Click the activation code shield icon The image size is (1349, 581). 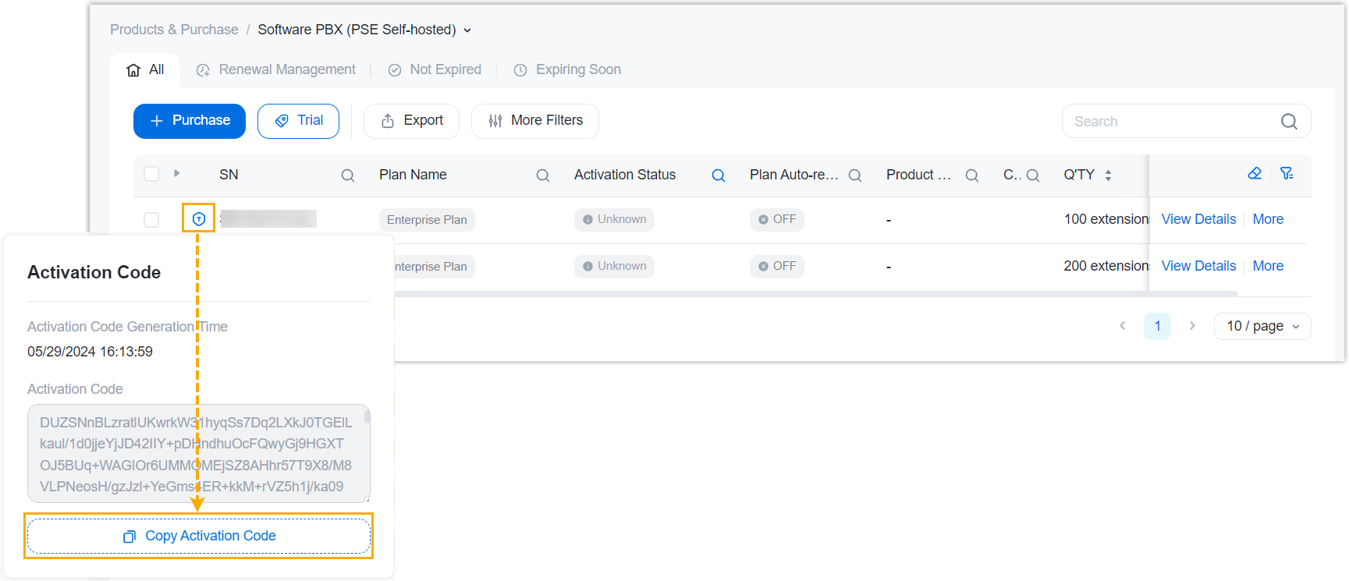tap(199, 219)
